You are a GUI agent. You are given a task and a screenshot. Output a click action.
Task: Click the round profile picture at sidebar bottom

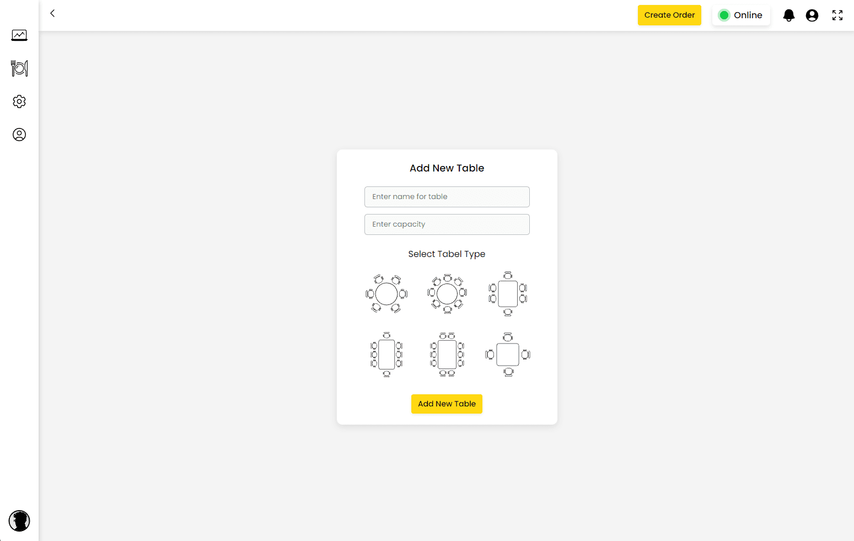click(19, 521)
